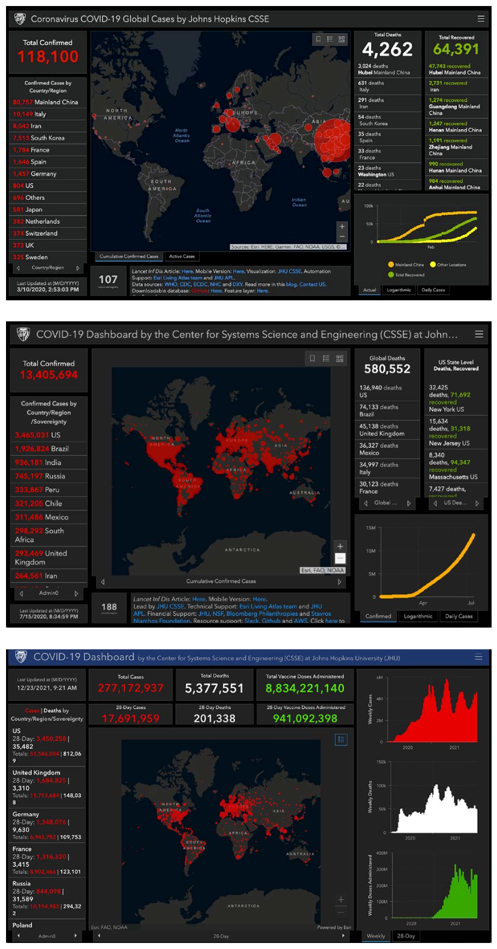
Task: Click 'Powered by Esri' on 12/23/2021 map
Action: point(334,927)
